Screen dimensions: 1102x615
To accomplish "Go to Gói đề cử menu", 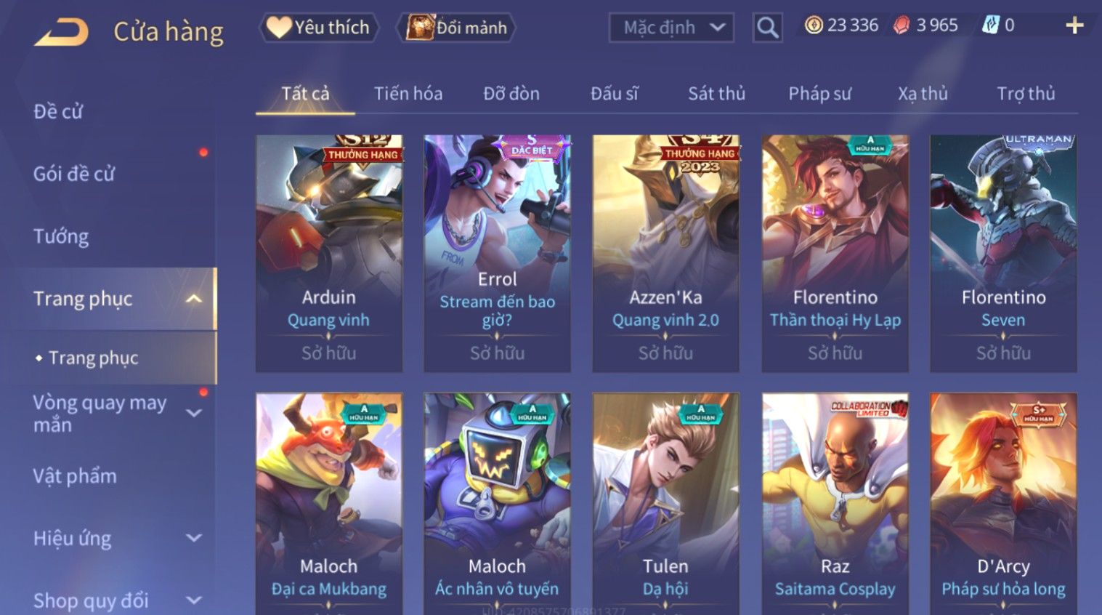I will [x=74, y=174].
